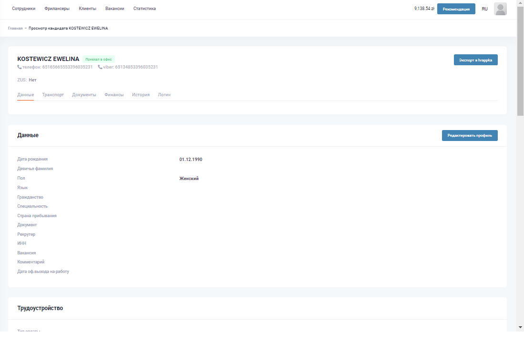Follow the Главная breadcrumb link
The image size is (524, 342).
pos(15,28)
